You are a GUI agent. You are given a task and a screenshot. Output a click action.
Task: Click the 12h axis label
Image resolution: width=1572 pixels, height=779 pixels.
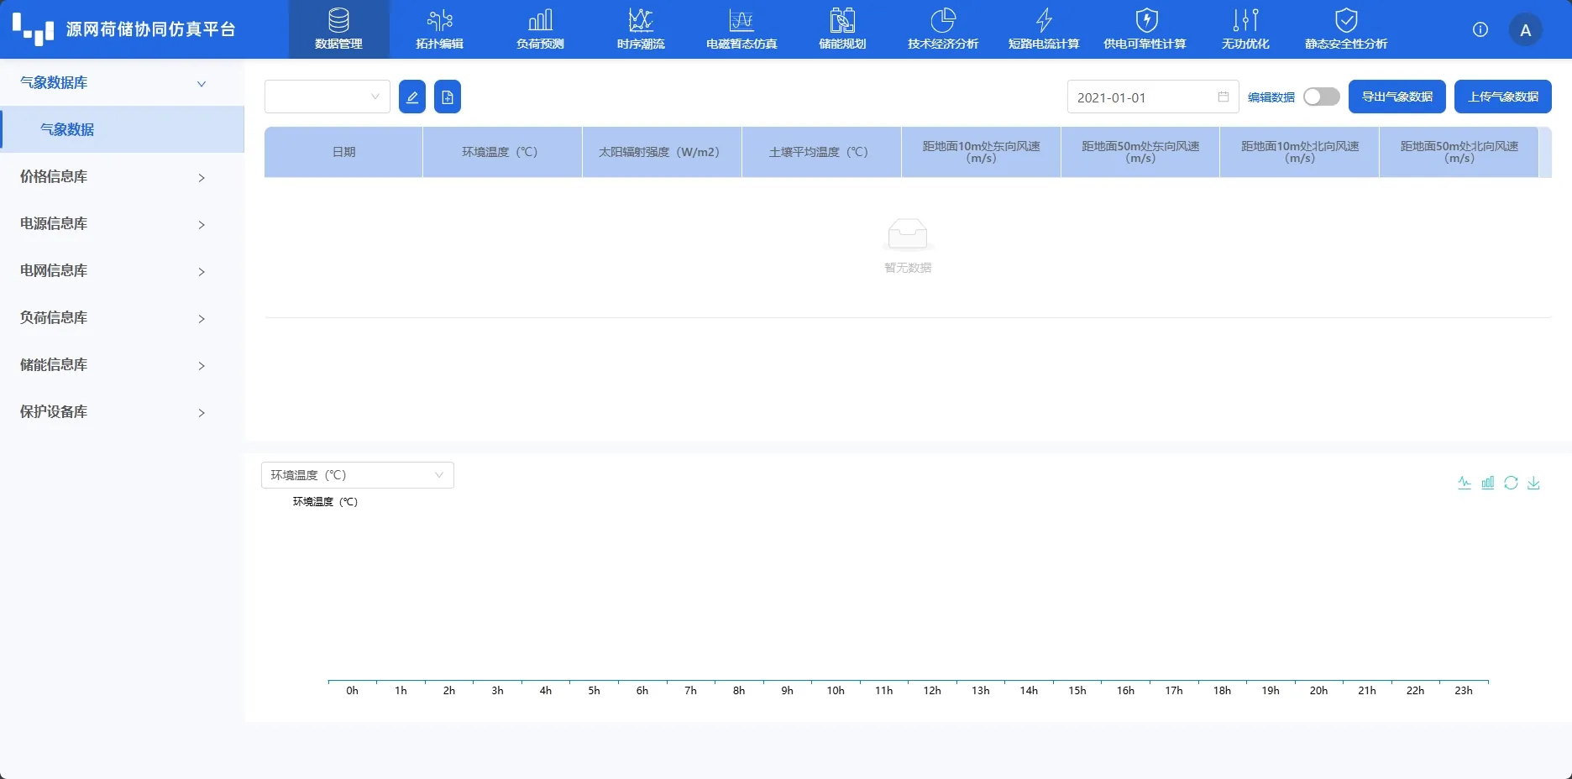[x=932, y=691]
